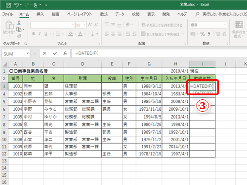Image resolution: width=247 pixels, height=185 pixels.
Task: Open the font size dropdown
Action: click(x=84, y=25)
